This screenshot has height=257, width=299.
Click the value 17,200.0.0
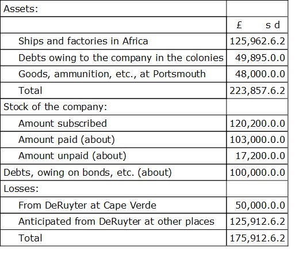coord(260,156)
